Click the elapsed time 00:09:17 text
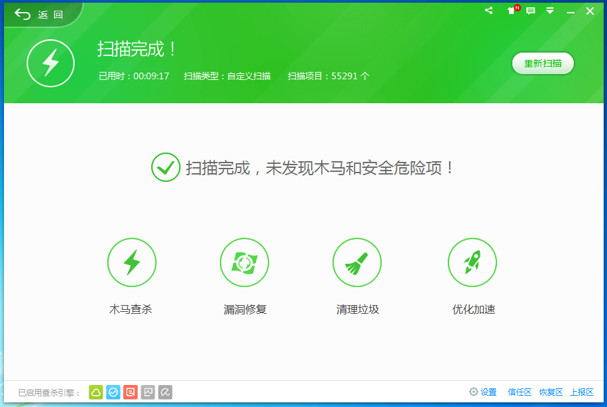607x407 pixels. pos(151,76)
